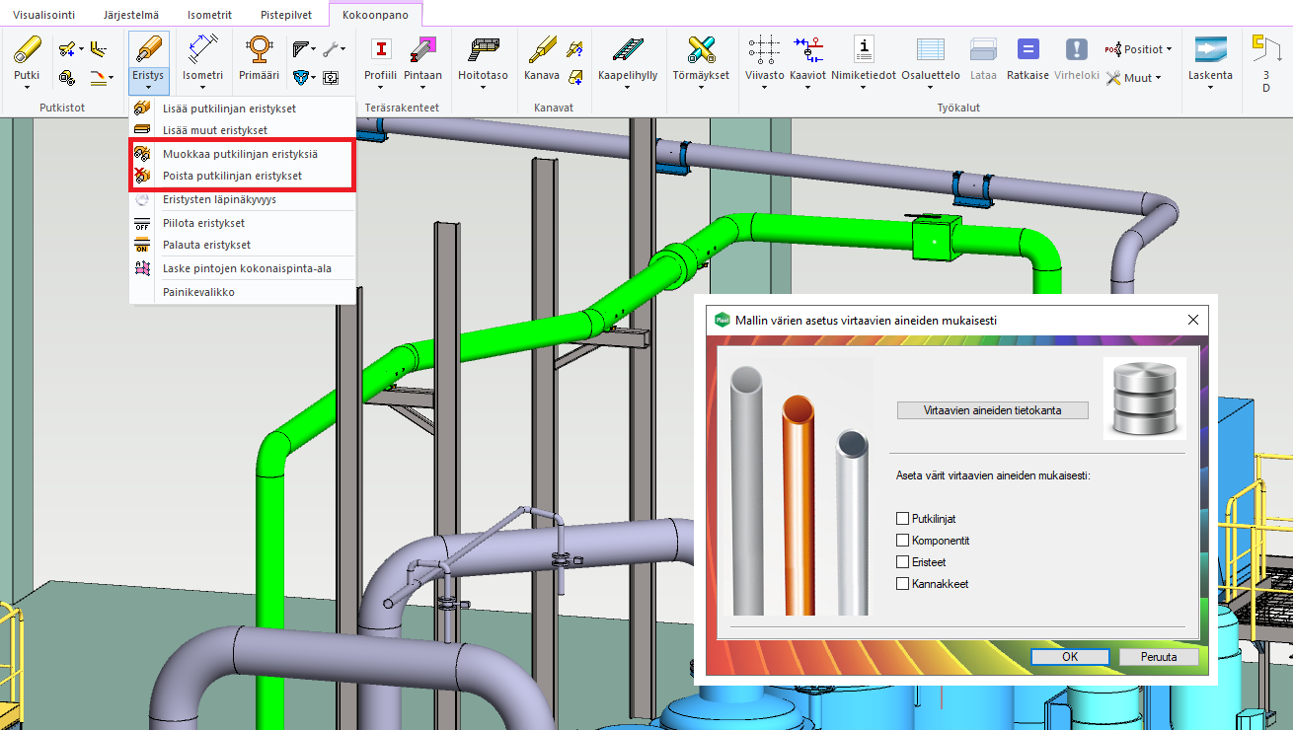Expand the Hoitotaso dropdown arrow

pos(483,88)
